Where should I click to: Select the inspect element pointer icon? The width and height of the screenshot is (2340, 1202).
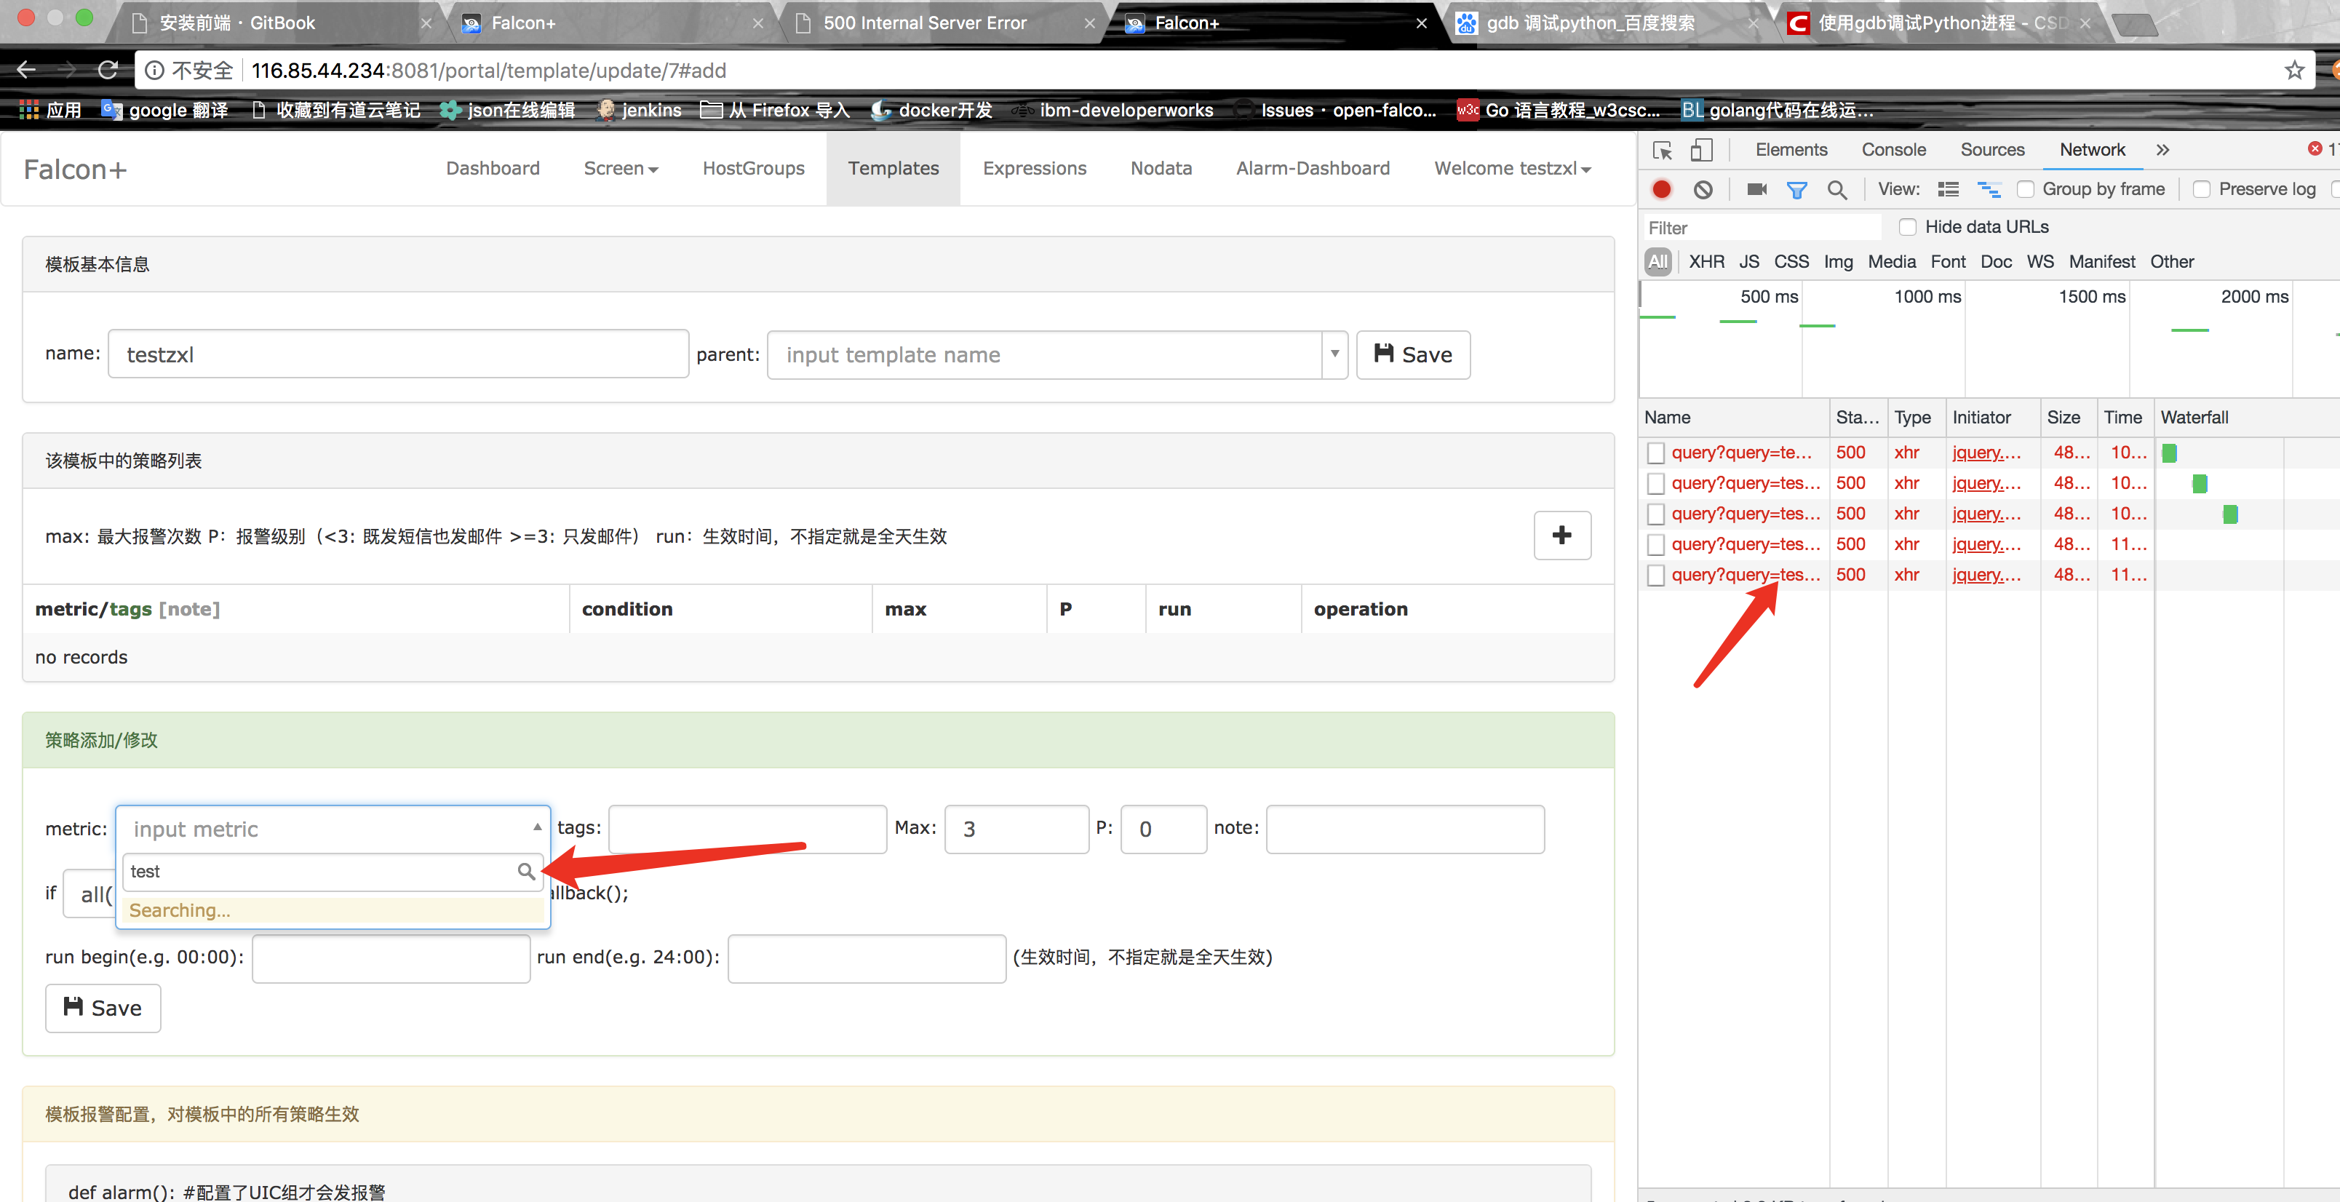[1663, 150]
